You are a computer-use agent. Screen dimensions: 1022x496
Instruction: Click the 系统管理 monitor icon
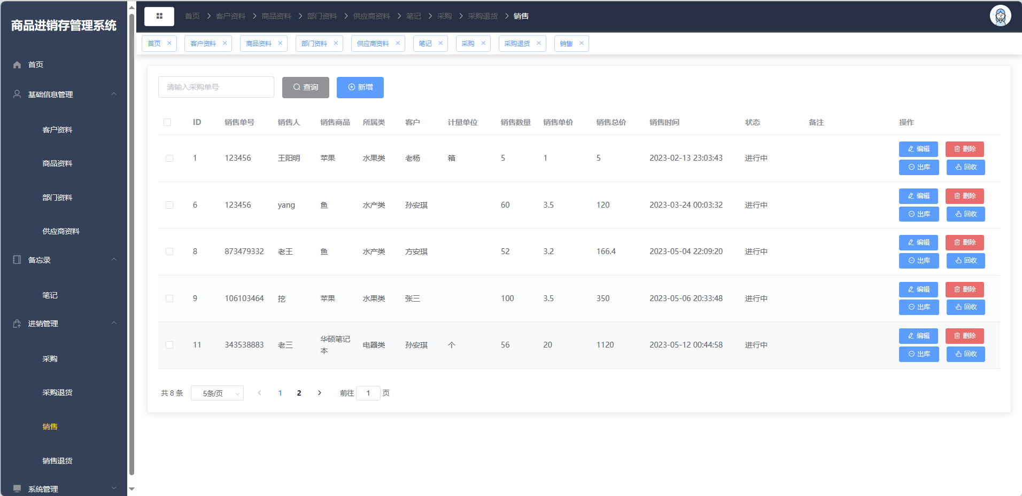17,489
